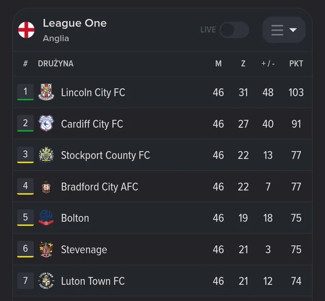This screenshot has width=325, height=301.
Task: Click the England flag icon
Action: pos(26,30)
